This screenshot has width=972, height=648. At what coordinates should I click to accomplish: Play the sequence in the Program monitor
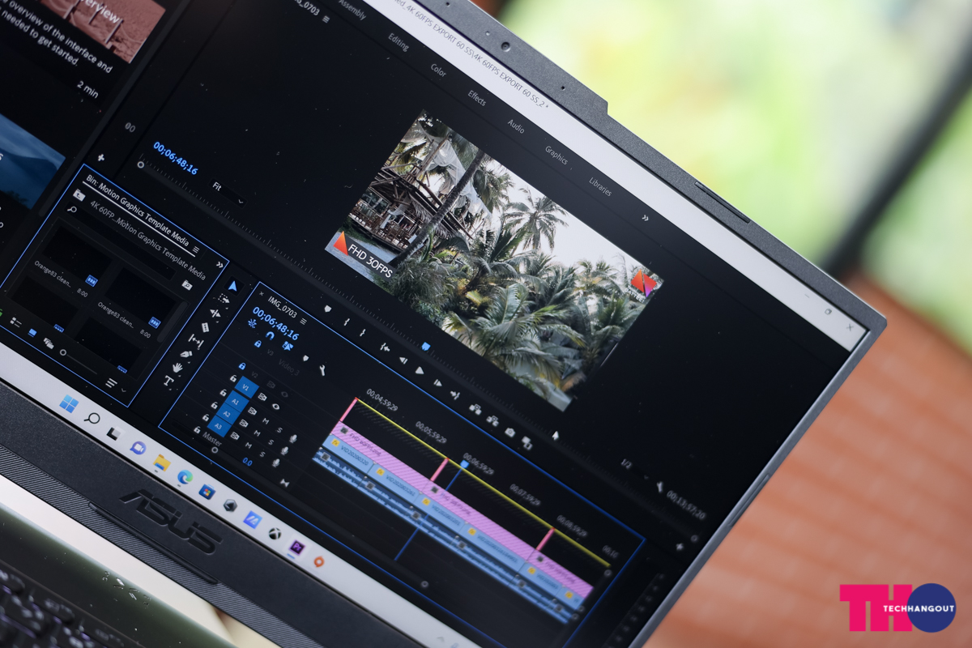[420, 370]
